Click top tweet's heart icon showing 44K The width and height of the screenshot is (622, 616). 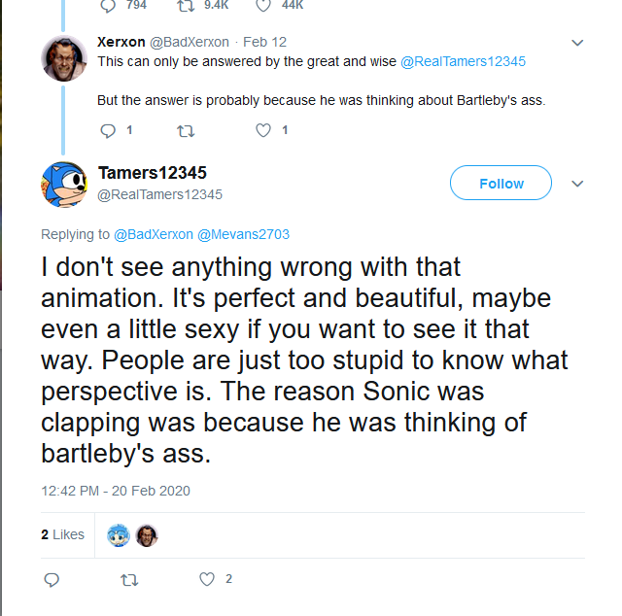[262, 4]
